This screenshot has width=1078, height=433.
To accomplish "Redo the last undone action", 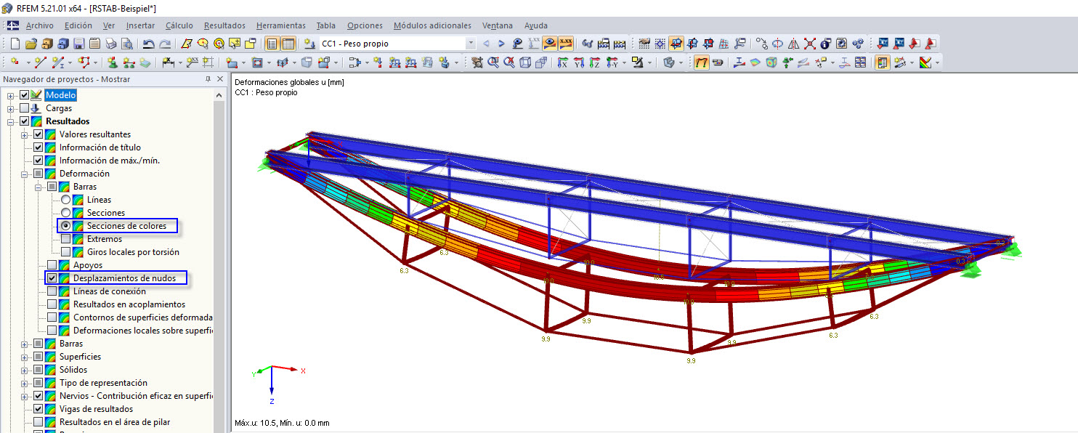I will point(166,44).
